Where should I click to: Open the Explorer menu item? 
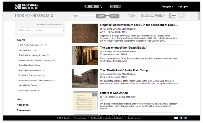(x=116, y=6)
